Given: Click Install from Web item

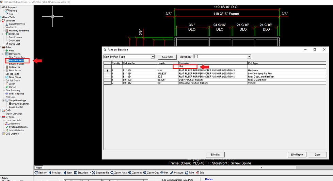Looking at the screenshot, I should (17, 24).
